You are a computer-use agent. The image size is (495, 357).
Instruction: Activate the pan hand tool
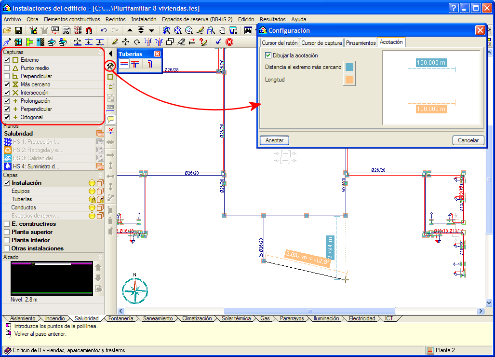click(222, 30)
